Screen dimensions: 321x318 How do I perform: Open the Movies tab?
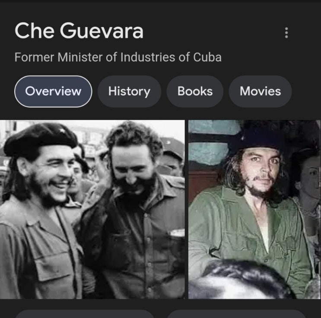click(260, 91)
